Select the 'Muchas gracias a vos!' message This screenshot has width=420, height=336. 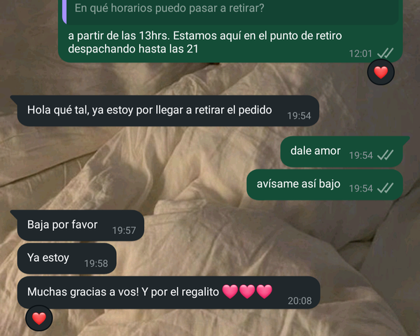[x=169, y=293]
